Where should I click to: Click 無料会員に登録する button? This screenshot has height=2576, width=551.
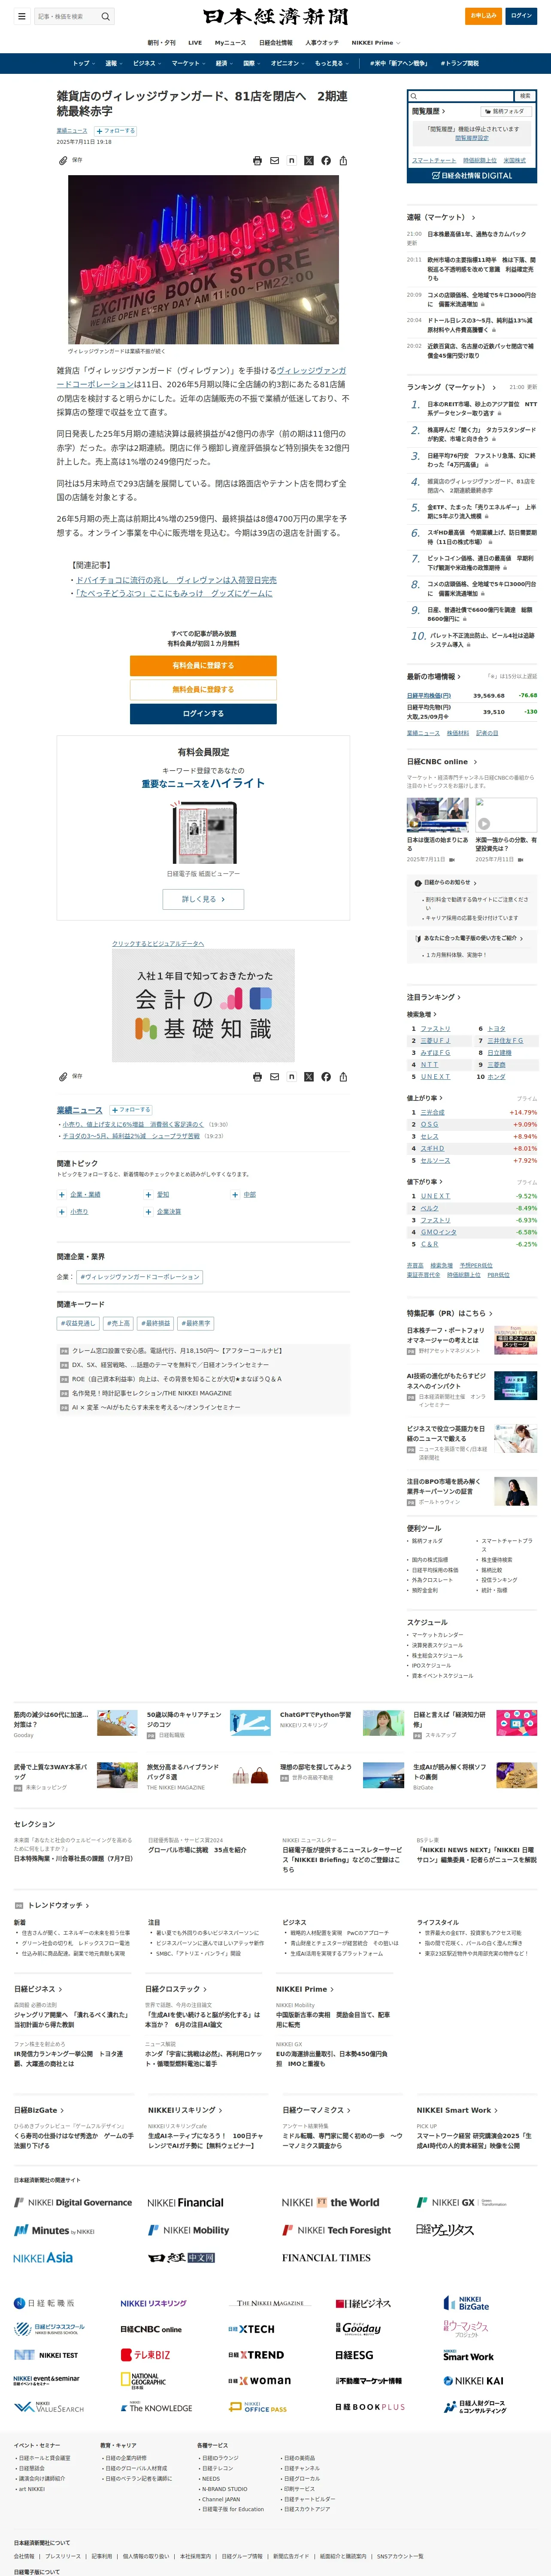coord(203,690)
